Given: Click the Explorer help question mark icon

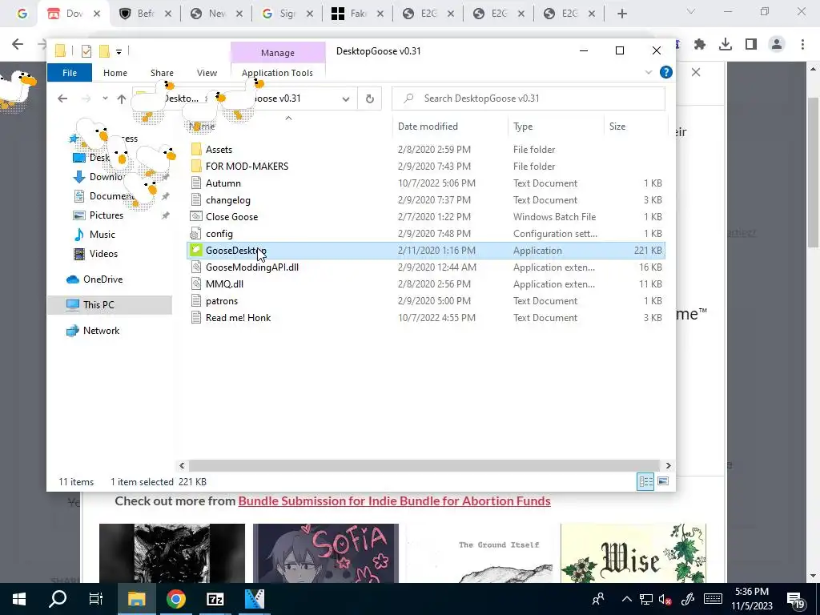Looking at the screenshot, I should [x=665, y=72].
